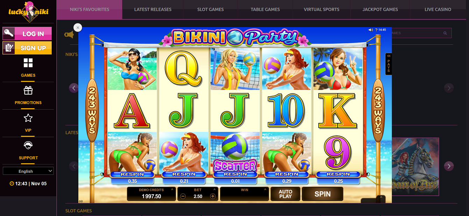Increase bet with plus icon
The width and height of the screenshot is (469, 216).
click(x=213, y=196)
